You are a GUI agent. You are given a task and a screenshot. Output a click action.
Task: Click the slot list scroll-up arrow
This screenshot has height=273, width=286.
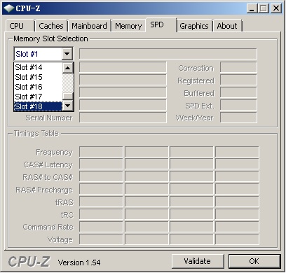click(68, 68)
